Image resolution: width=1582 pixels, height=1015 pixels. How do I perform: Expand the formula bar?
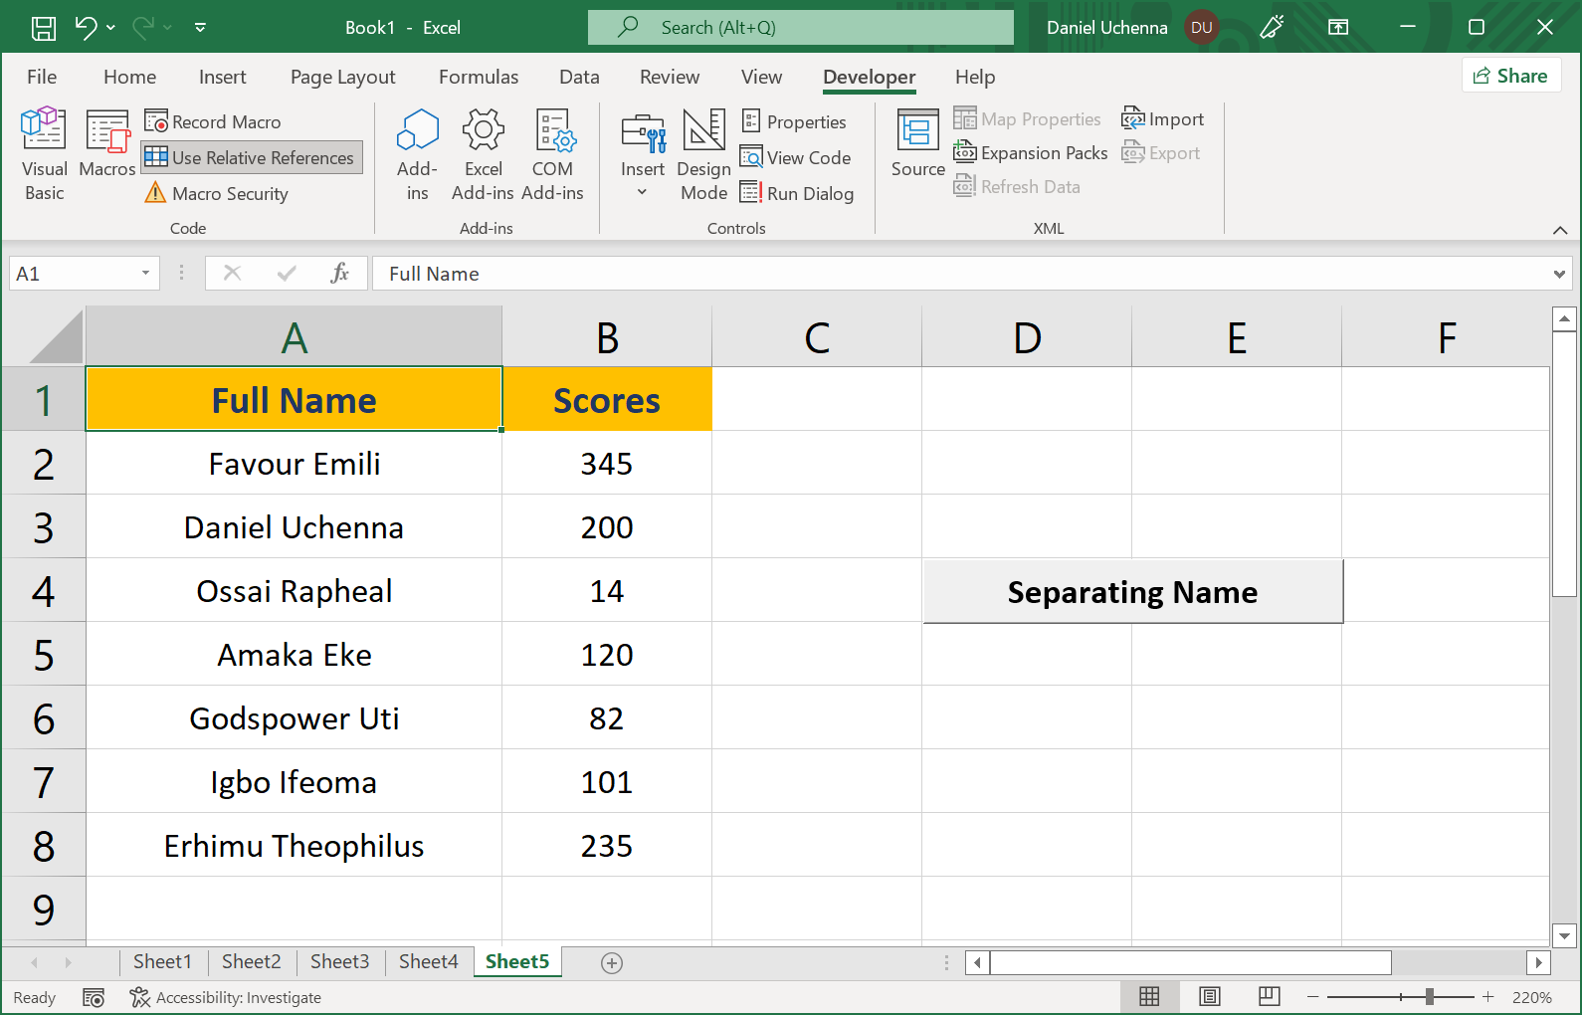(x=1558, y=274)
